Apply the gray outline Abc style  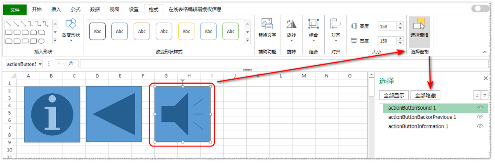point(164,31)
